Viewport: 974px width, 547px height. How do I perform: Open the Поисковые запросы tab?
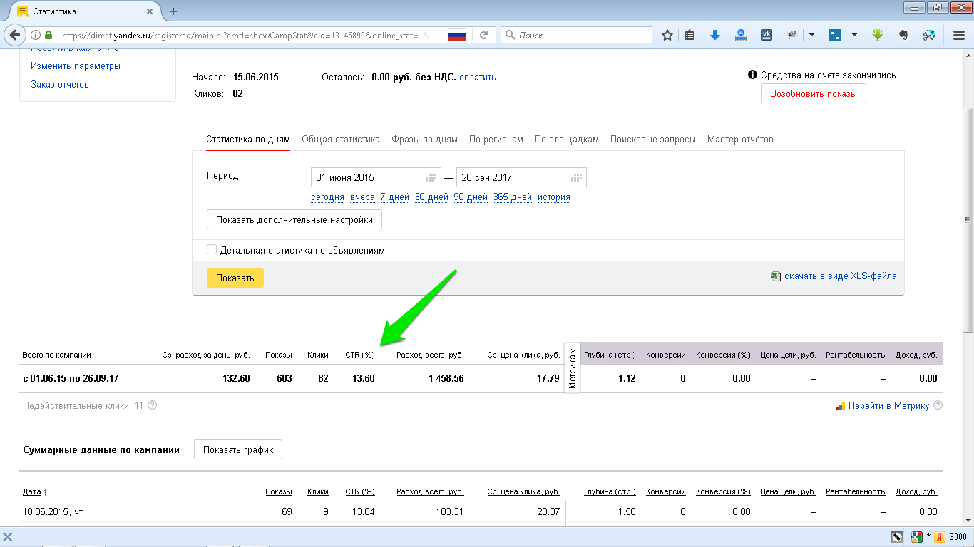tap(653, 140)
